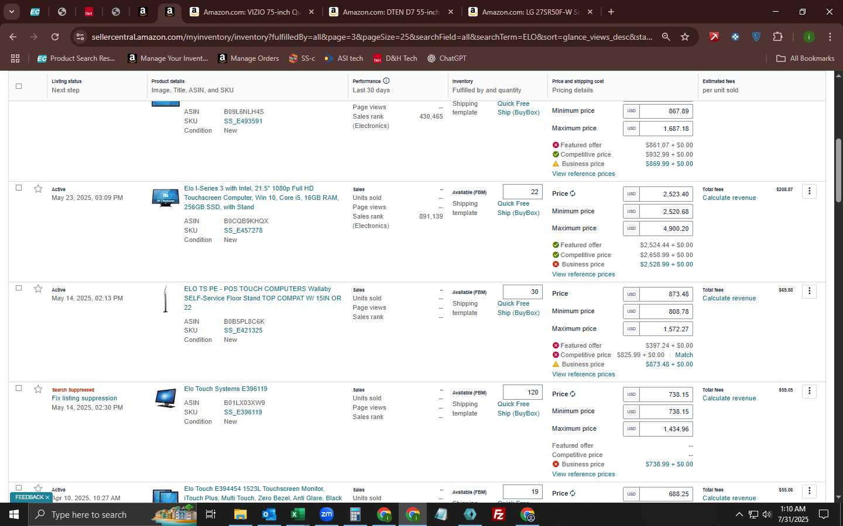Open the Product Search Res... bookmark
843x526 pixels.
click(x=76, y=58)
